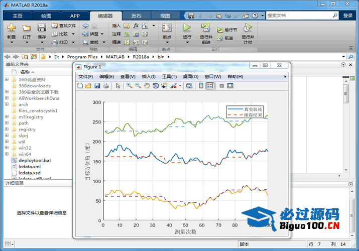Open the 工具(T) menu in Figure 1
Screen dimensions: 359x251
[x=169, y=77]
